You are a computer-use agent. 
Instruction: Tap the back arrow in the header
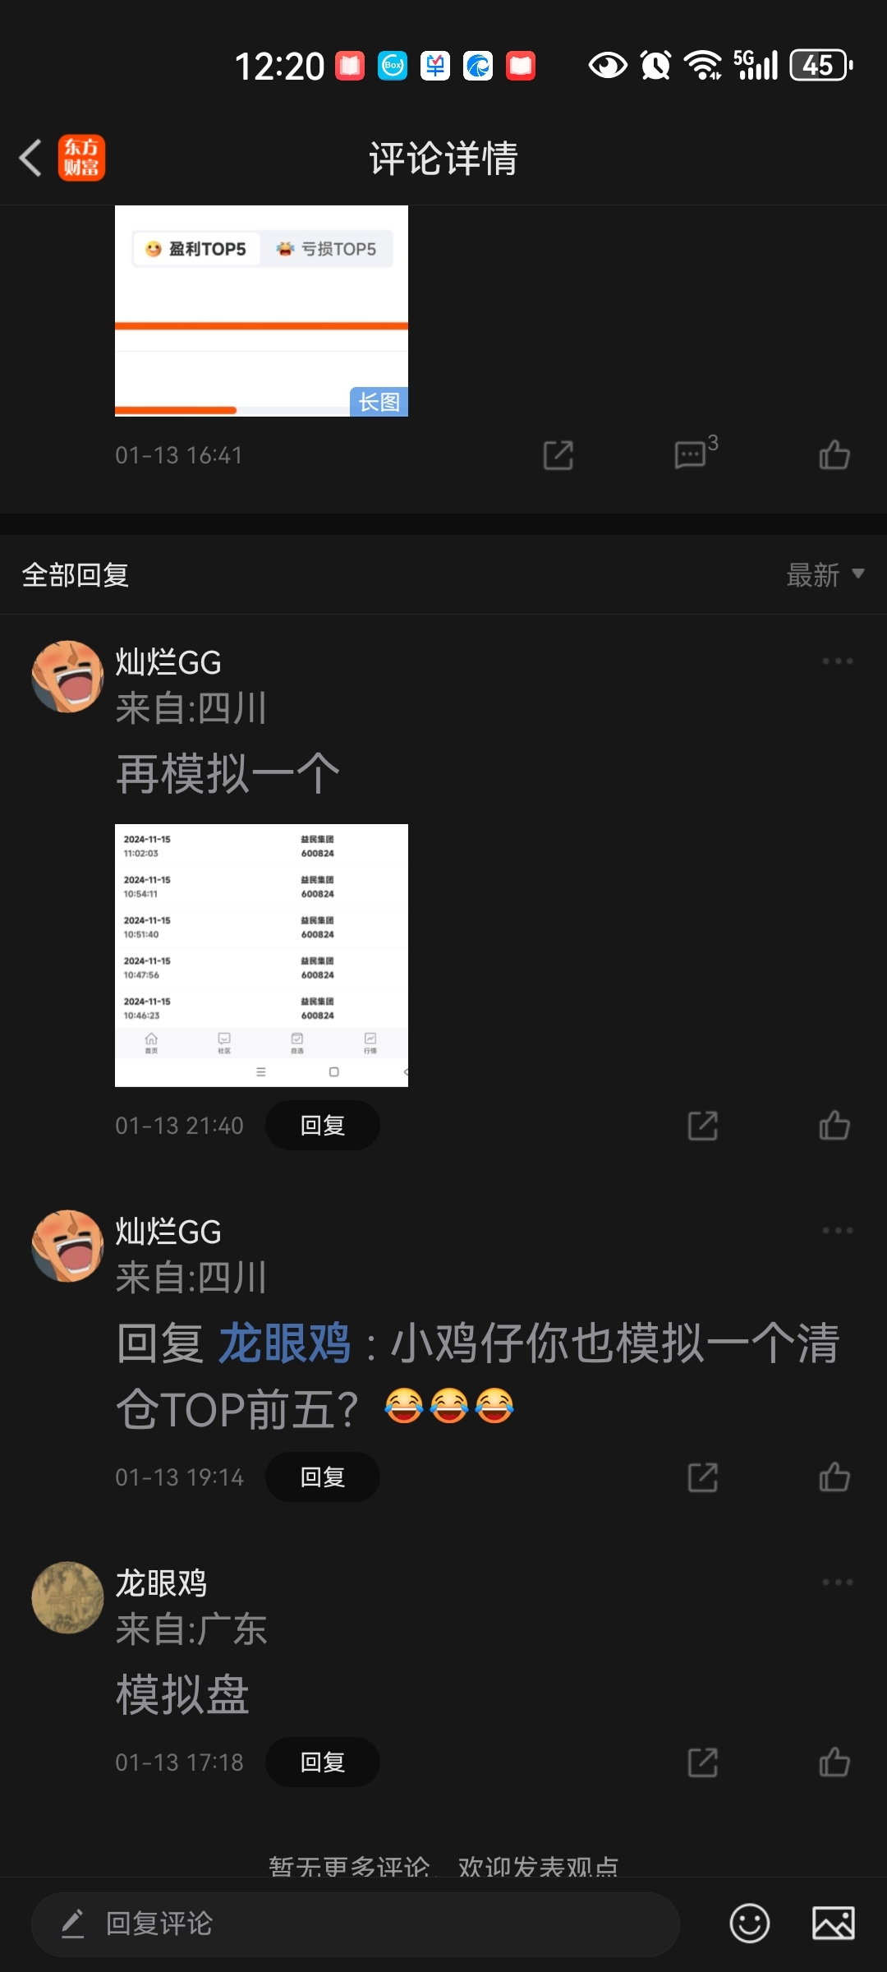click(x=30, y=158)
